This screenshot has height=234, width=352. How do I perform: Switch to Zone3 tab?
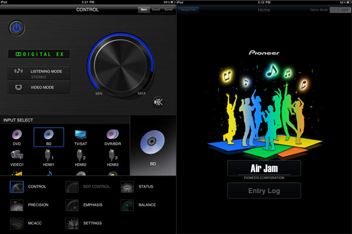pos(168,9)
